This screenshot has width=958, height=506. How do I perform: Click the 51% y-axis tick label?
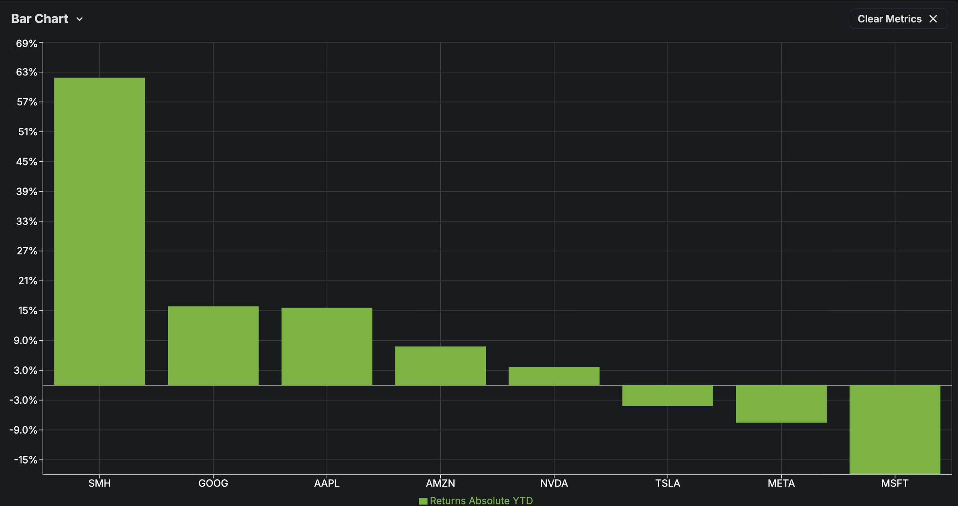[x=28, y=132]
